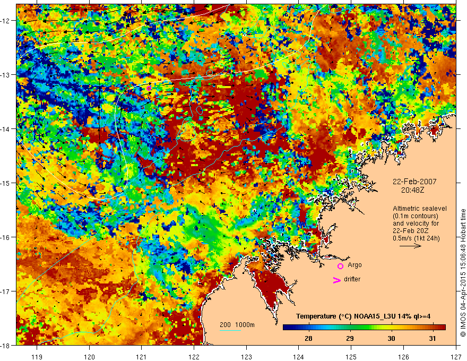Click the 'Argo' legend label
Viewport: 467px width, 361px height.
(x=354, y=265)
